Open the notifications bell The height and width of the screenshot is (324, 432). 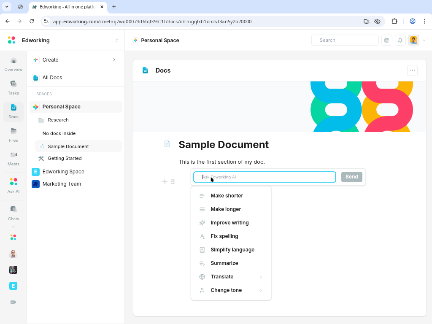click(x=400, y=40)
